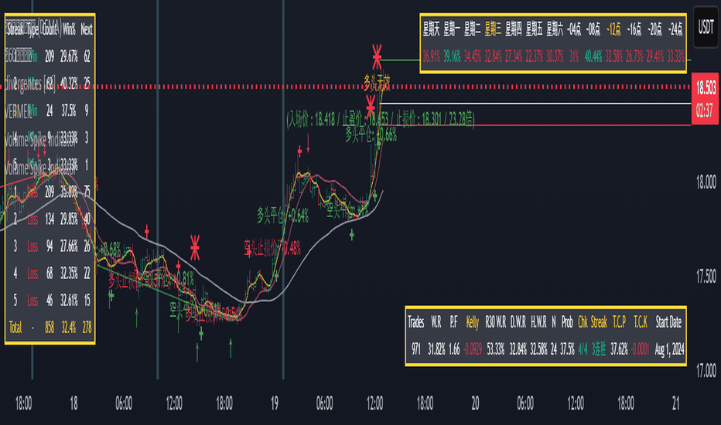Click the Aug 1, 2024 start date value
721x425 pixels.
pyautogui.click(x=668, y=349)
